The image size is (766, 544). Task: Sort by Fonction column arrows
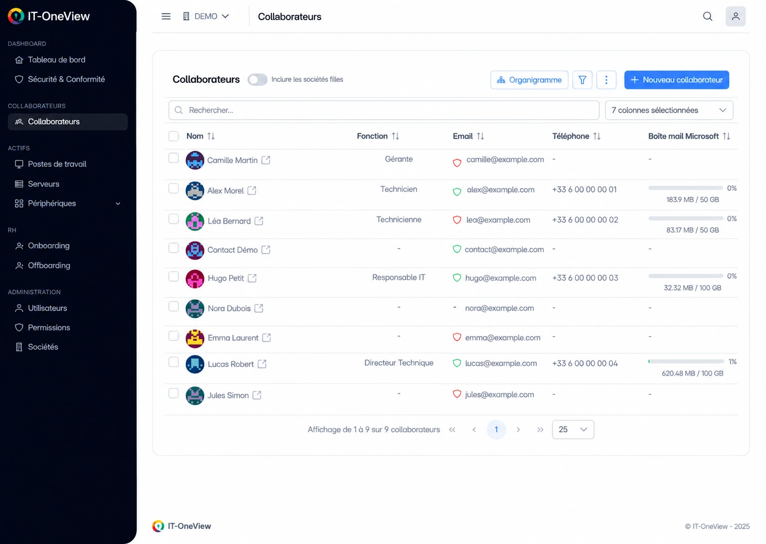395,136
